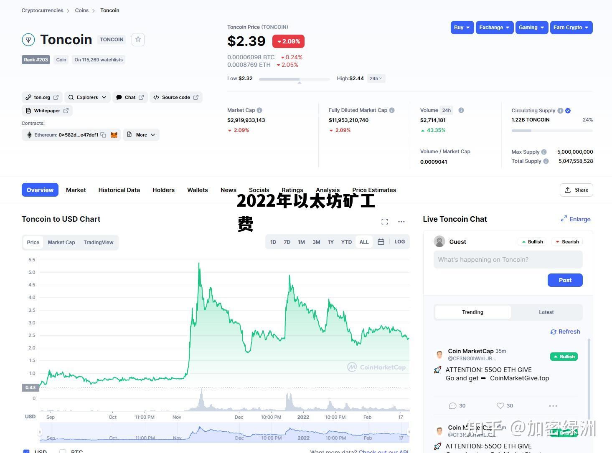The width and height of the screenshot is (612, 453).
Task: Change the 24h low/high period dropdown
Action: (376, 78)
